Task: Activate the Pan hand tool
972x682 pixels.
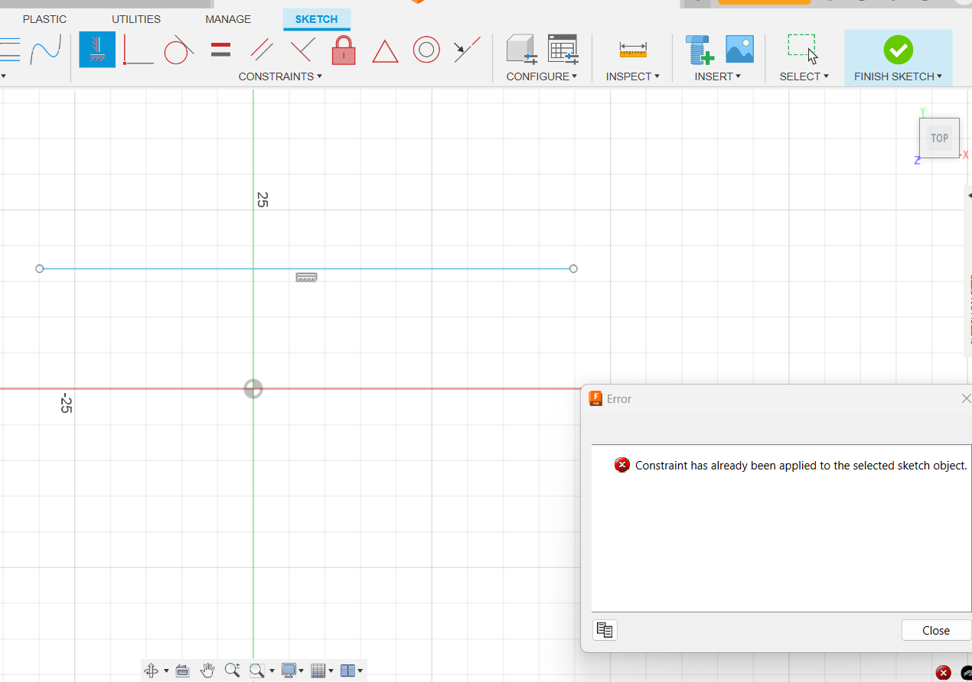Action: [207, 671]
